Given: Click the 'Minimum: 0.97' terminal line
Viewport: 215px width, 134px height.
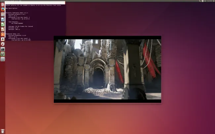Looking at the screenshot, I should (13, 28).
